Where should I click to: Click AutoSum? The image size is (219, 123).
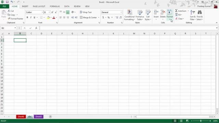[x=181, y=11]
